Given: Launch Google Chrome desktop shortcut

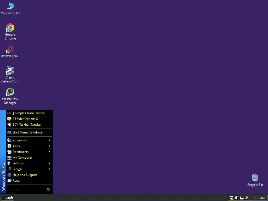Looking at the screenshot, I should click(x=10, y=32).
